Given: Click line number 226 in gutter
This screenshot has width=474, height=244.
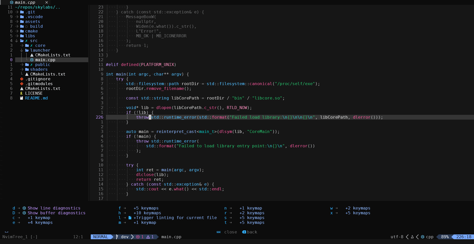Looking at the screenshot, I should pos(99,117).
